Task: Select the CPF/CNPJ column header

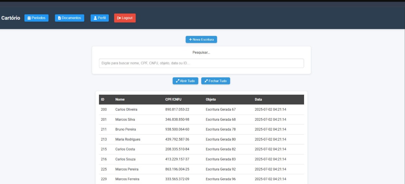Action: [x=173, y=99]
